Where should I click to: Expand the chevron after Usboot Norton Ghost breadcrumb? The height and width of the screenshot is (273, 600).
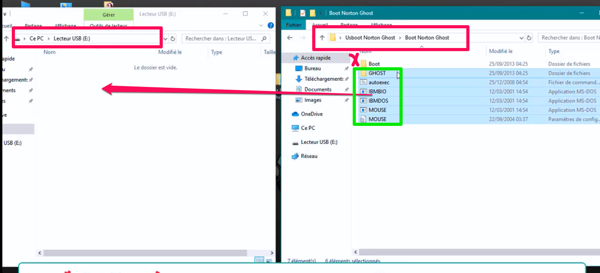[400, 38]
